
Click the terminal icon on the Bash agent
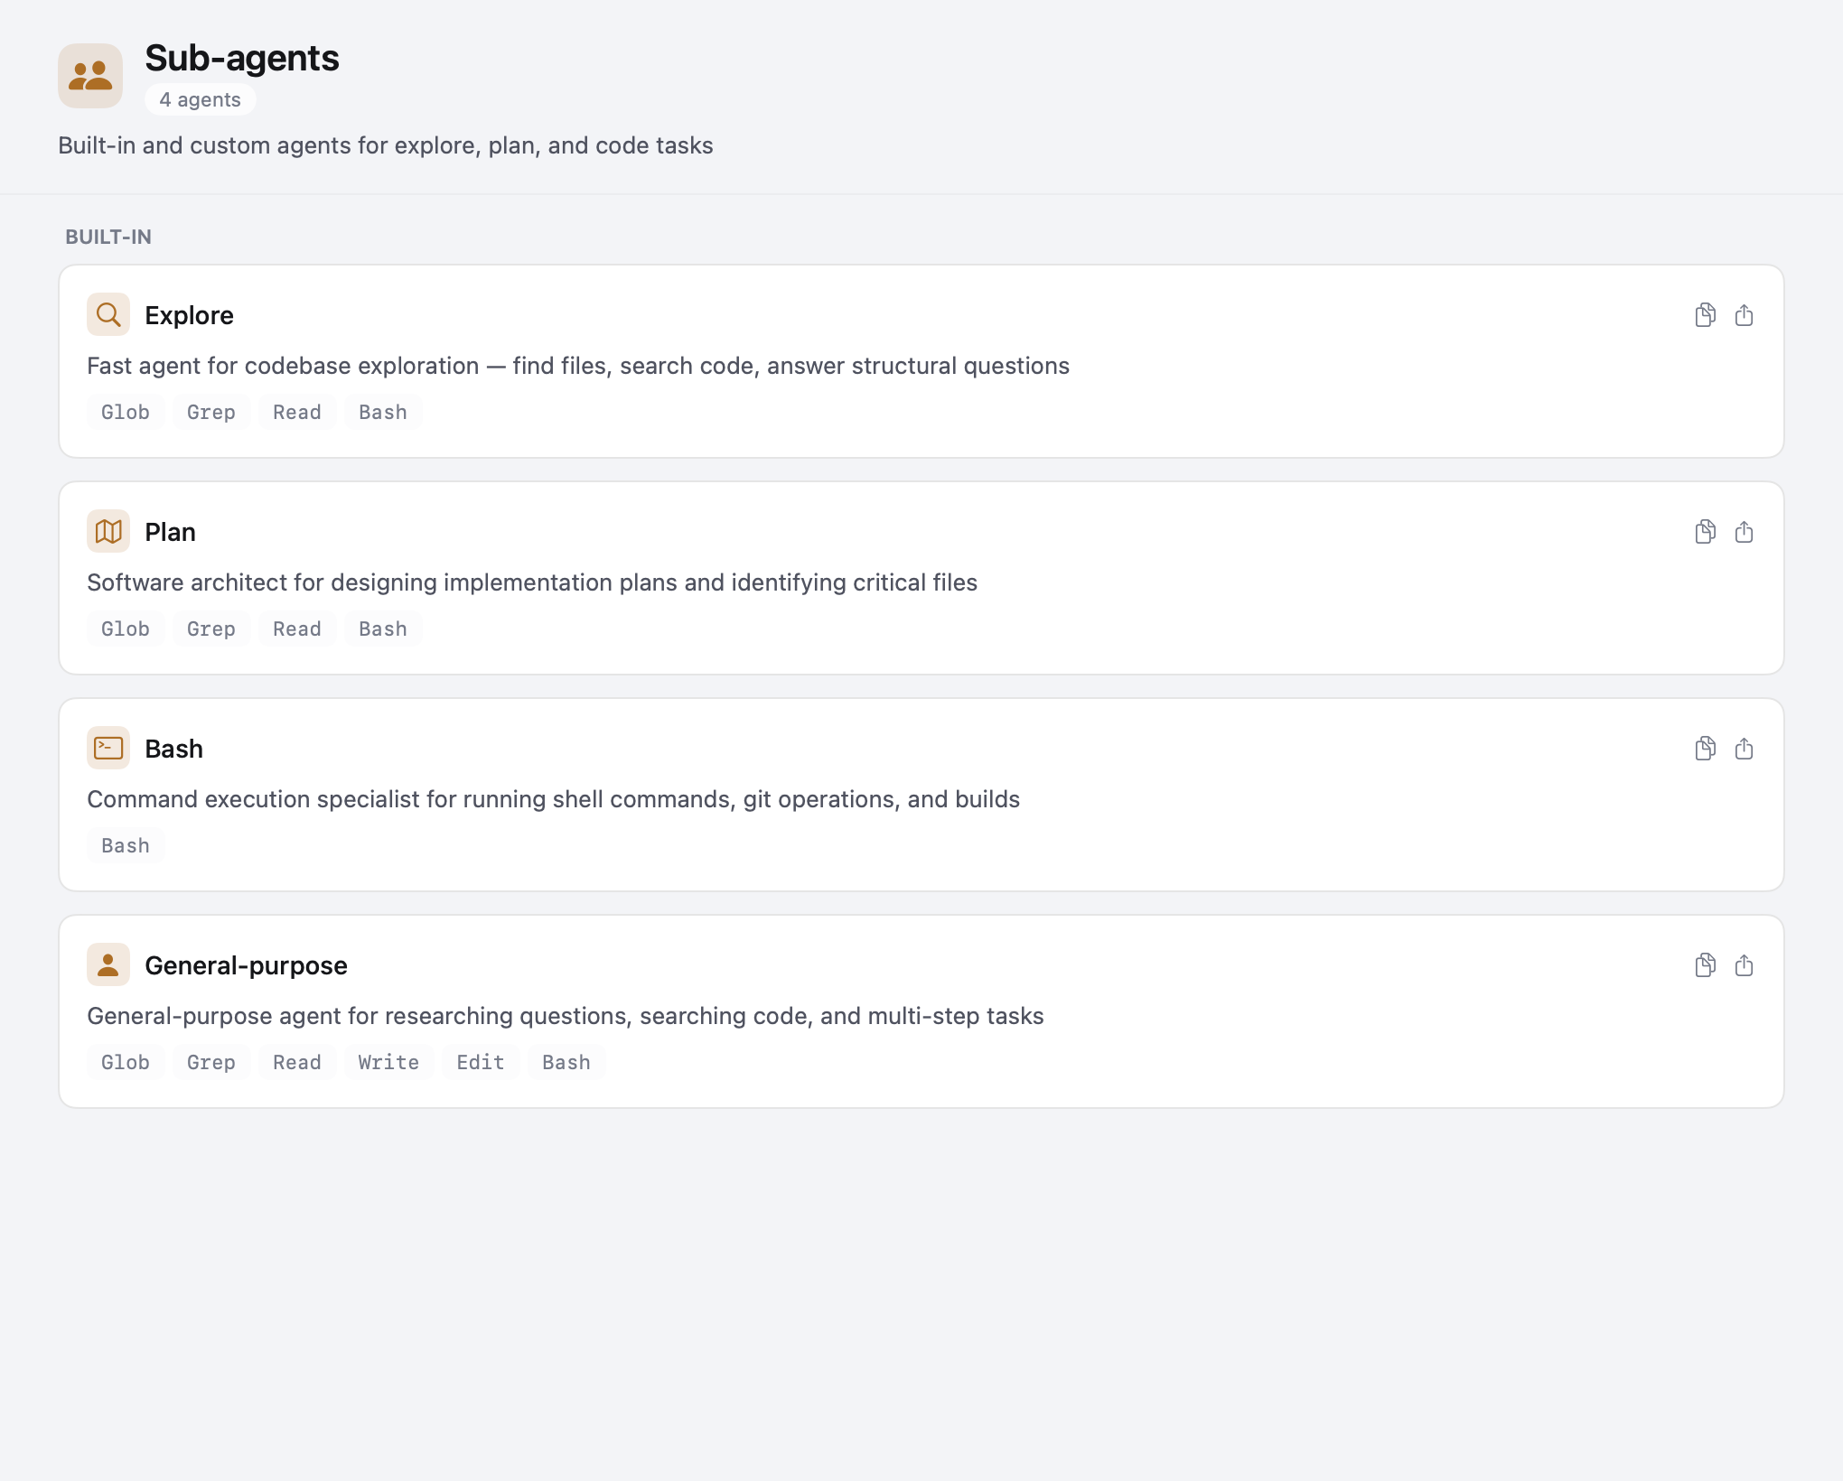108,748
